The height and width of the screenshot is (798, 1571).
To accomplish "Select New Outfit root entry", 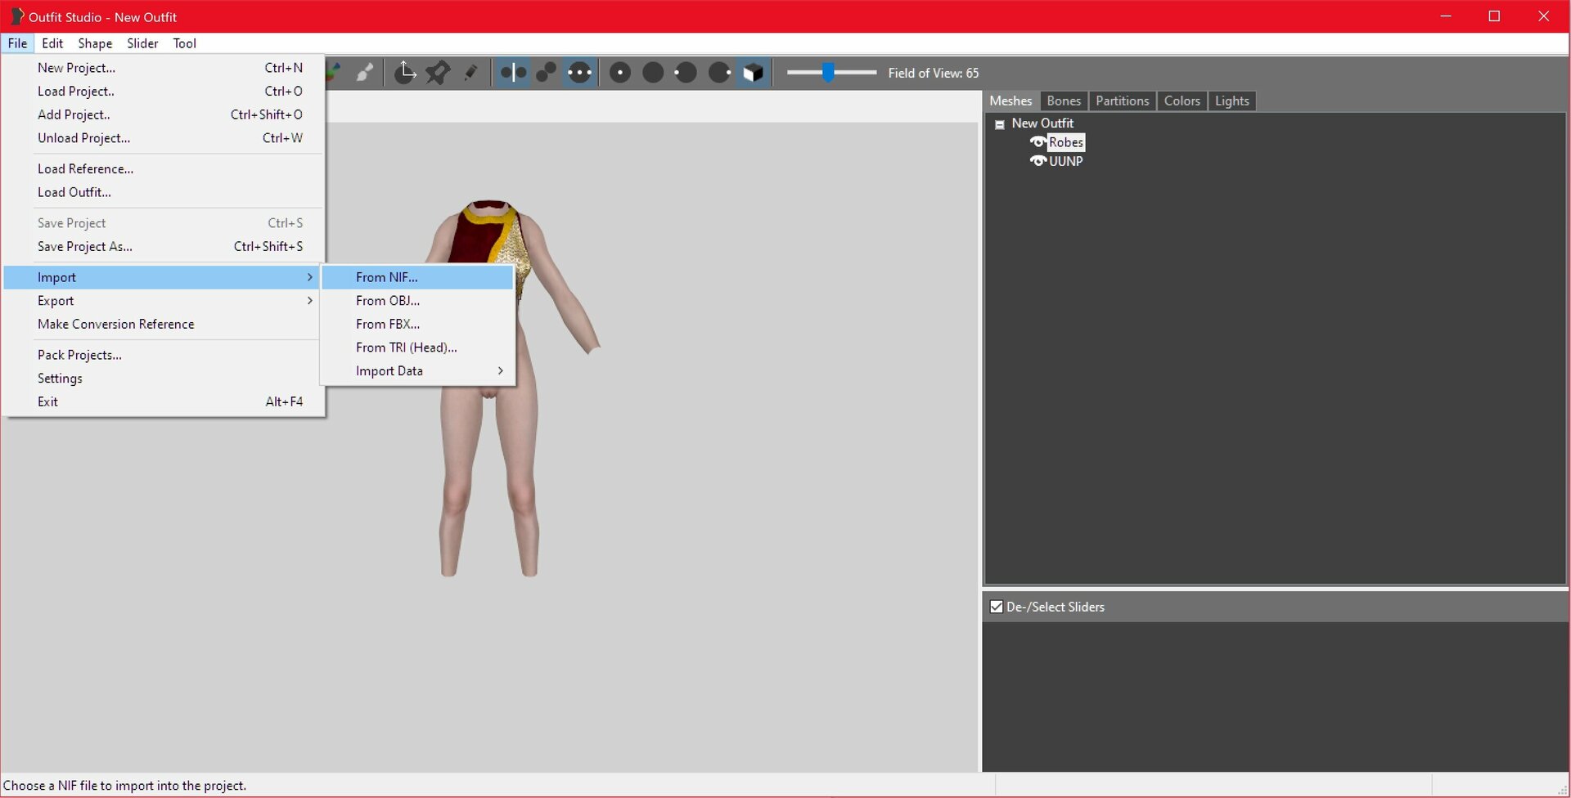I will [x=1042, y=123].
